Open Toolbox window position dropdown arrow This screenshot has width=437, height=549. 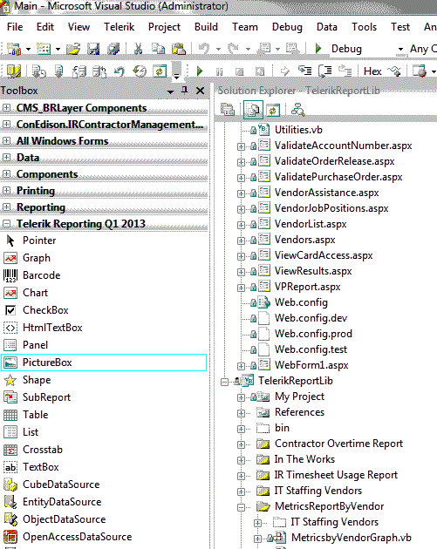[171, 91]
